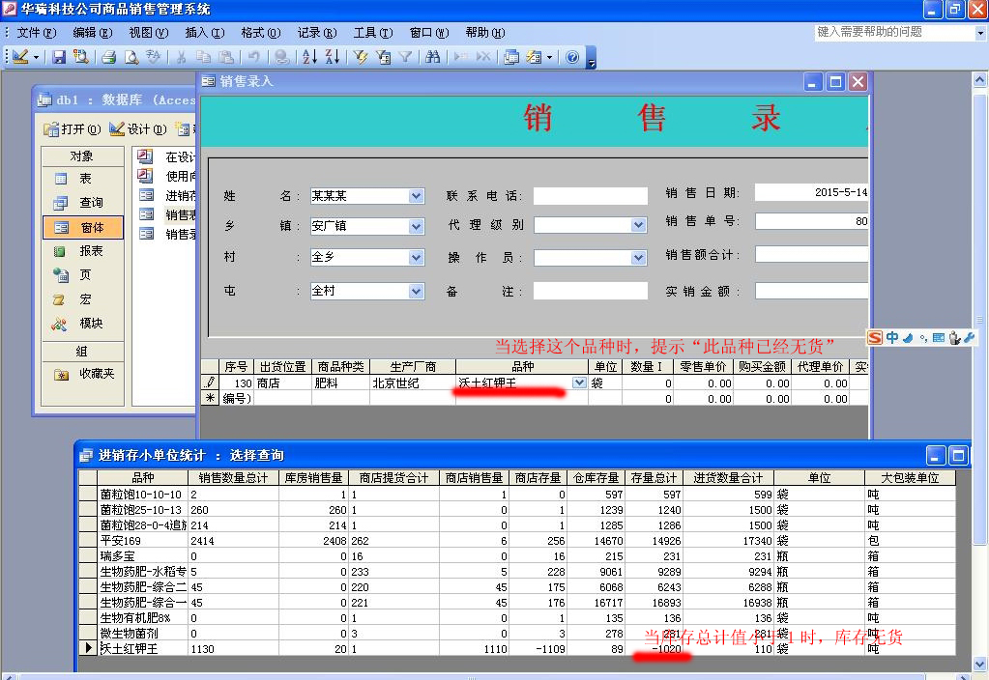Sort ascending with the A-Z icon
This screenshot has height=680, width=989.
pos(309,58)
